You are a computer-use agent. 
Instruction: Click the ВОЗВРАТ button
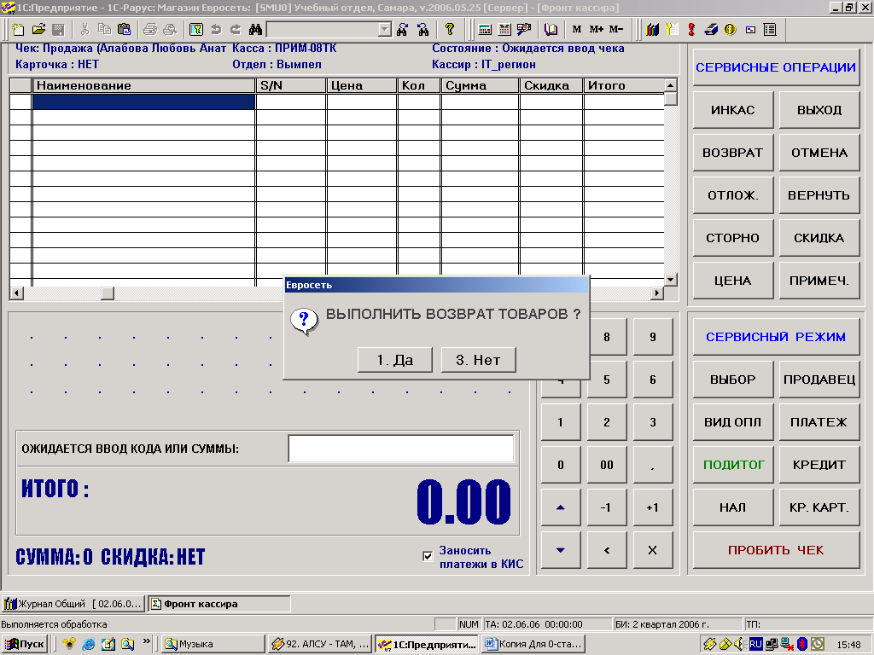[733, 153]
